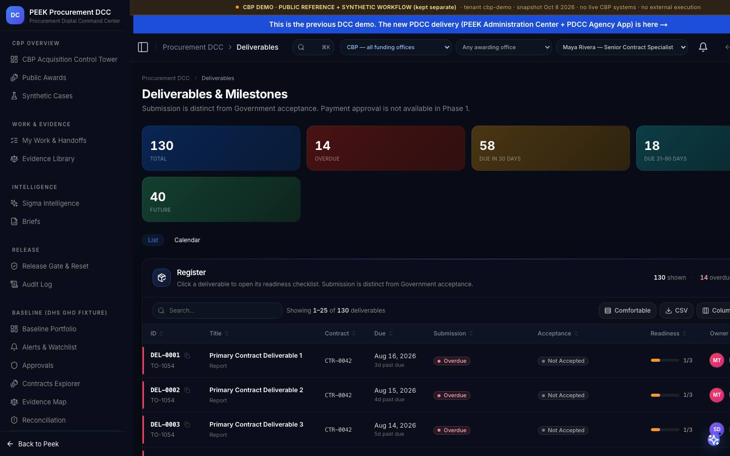Open CBP Acquisition Control Tower
The width and height of the screenshot is (730, 456).
click(x=64, y=59)
